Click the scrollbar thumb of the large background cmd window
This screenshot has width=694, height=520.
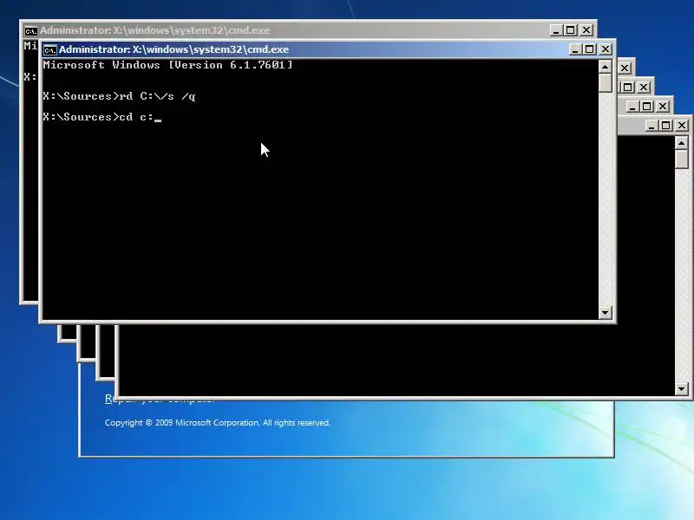pos(682,159)
